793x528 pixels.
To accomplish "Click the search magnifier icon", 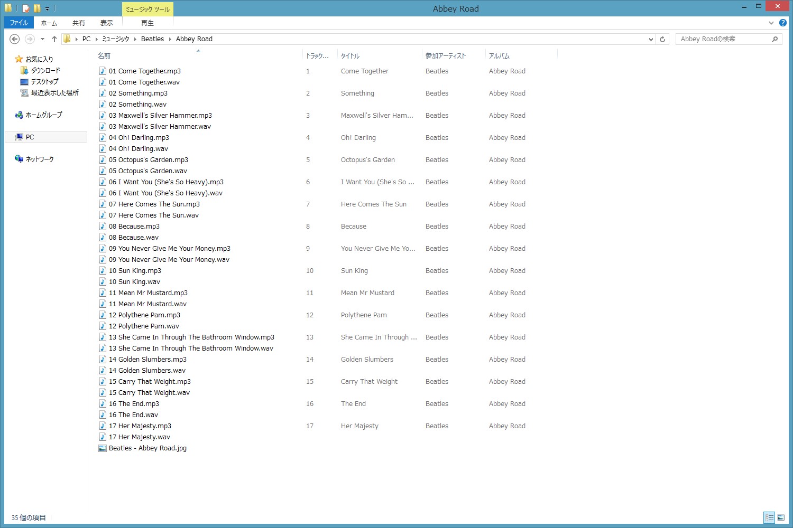I will 774,39.
